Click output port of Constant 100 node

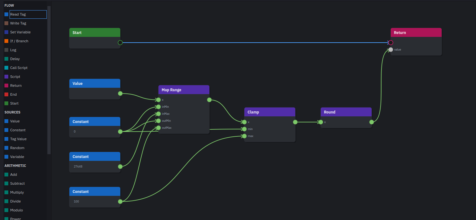coord(120,202)
